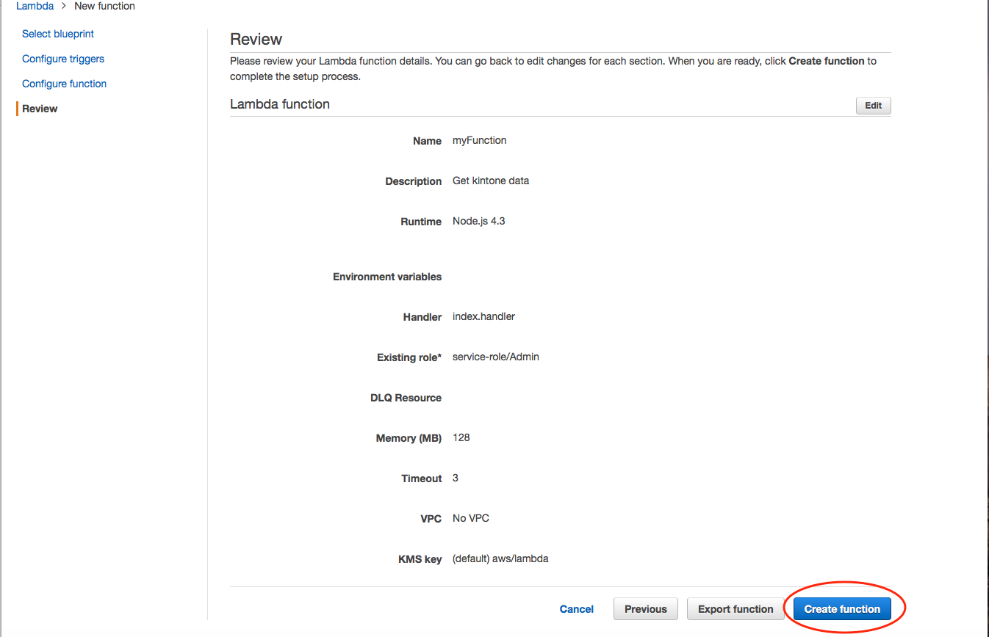Click the breadcrumb chevron separator
Image resolution: width=989 pixels, height=637 pixels.
64,6
